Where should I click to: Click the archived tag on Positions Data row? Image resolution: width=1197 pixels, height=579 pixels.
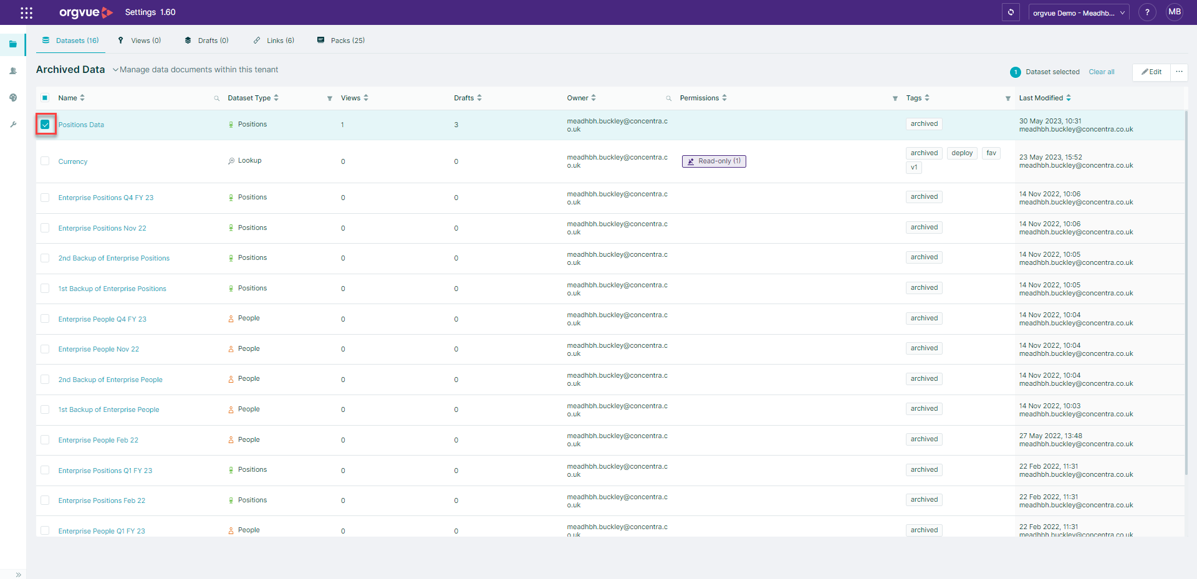click(x=924, y=123)
